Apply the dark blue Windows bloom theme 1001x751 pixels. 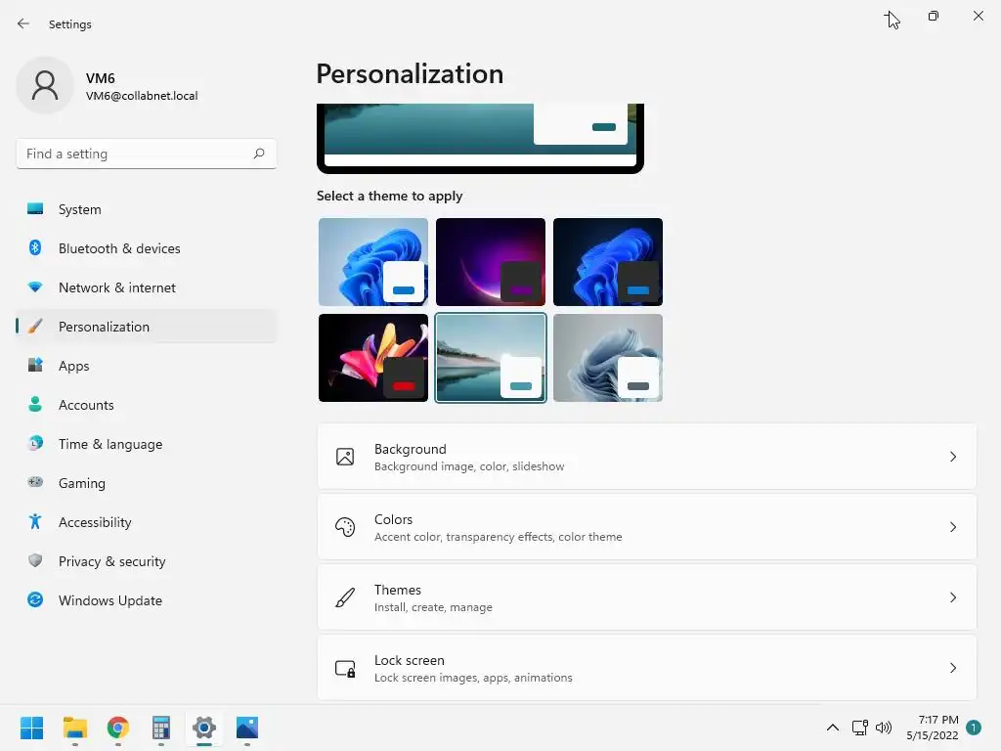point(608,262)
